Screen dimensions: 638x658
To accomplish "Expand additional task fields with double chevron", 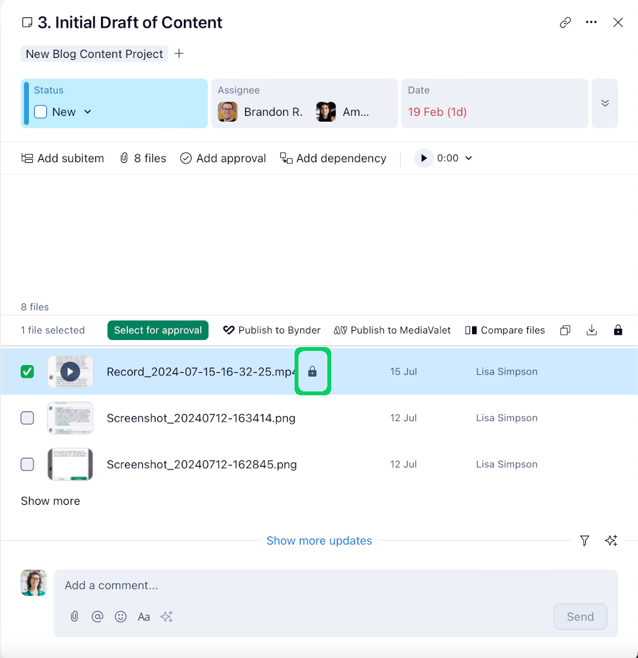I will [605, 104].
